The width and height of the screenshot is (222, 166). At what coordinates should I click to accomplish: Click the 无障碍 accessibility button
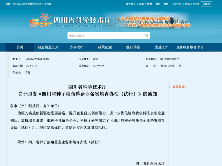(x=206, y=4)
